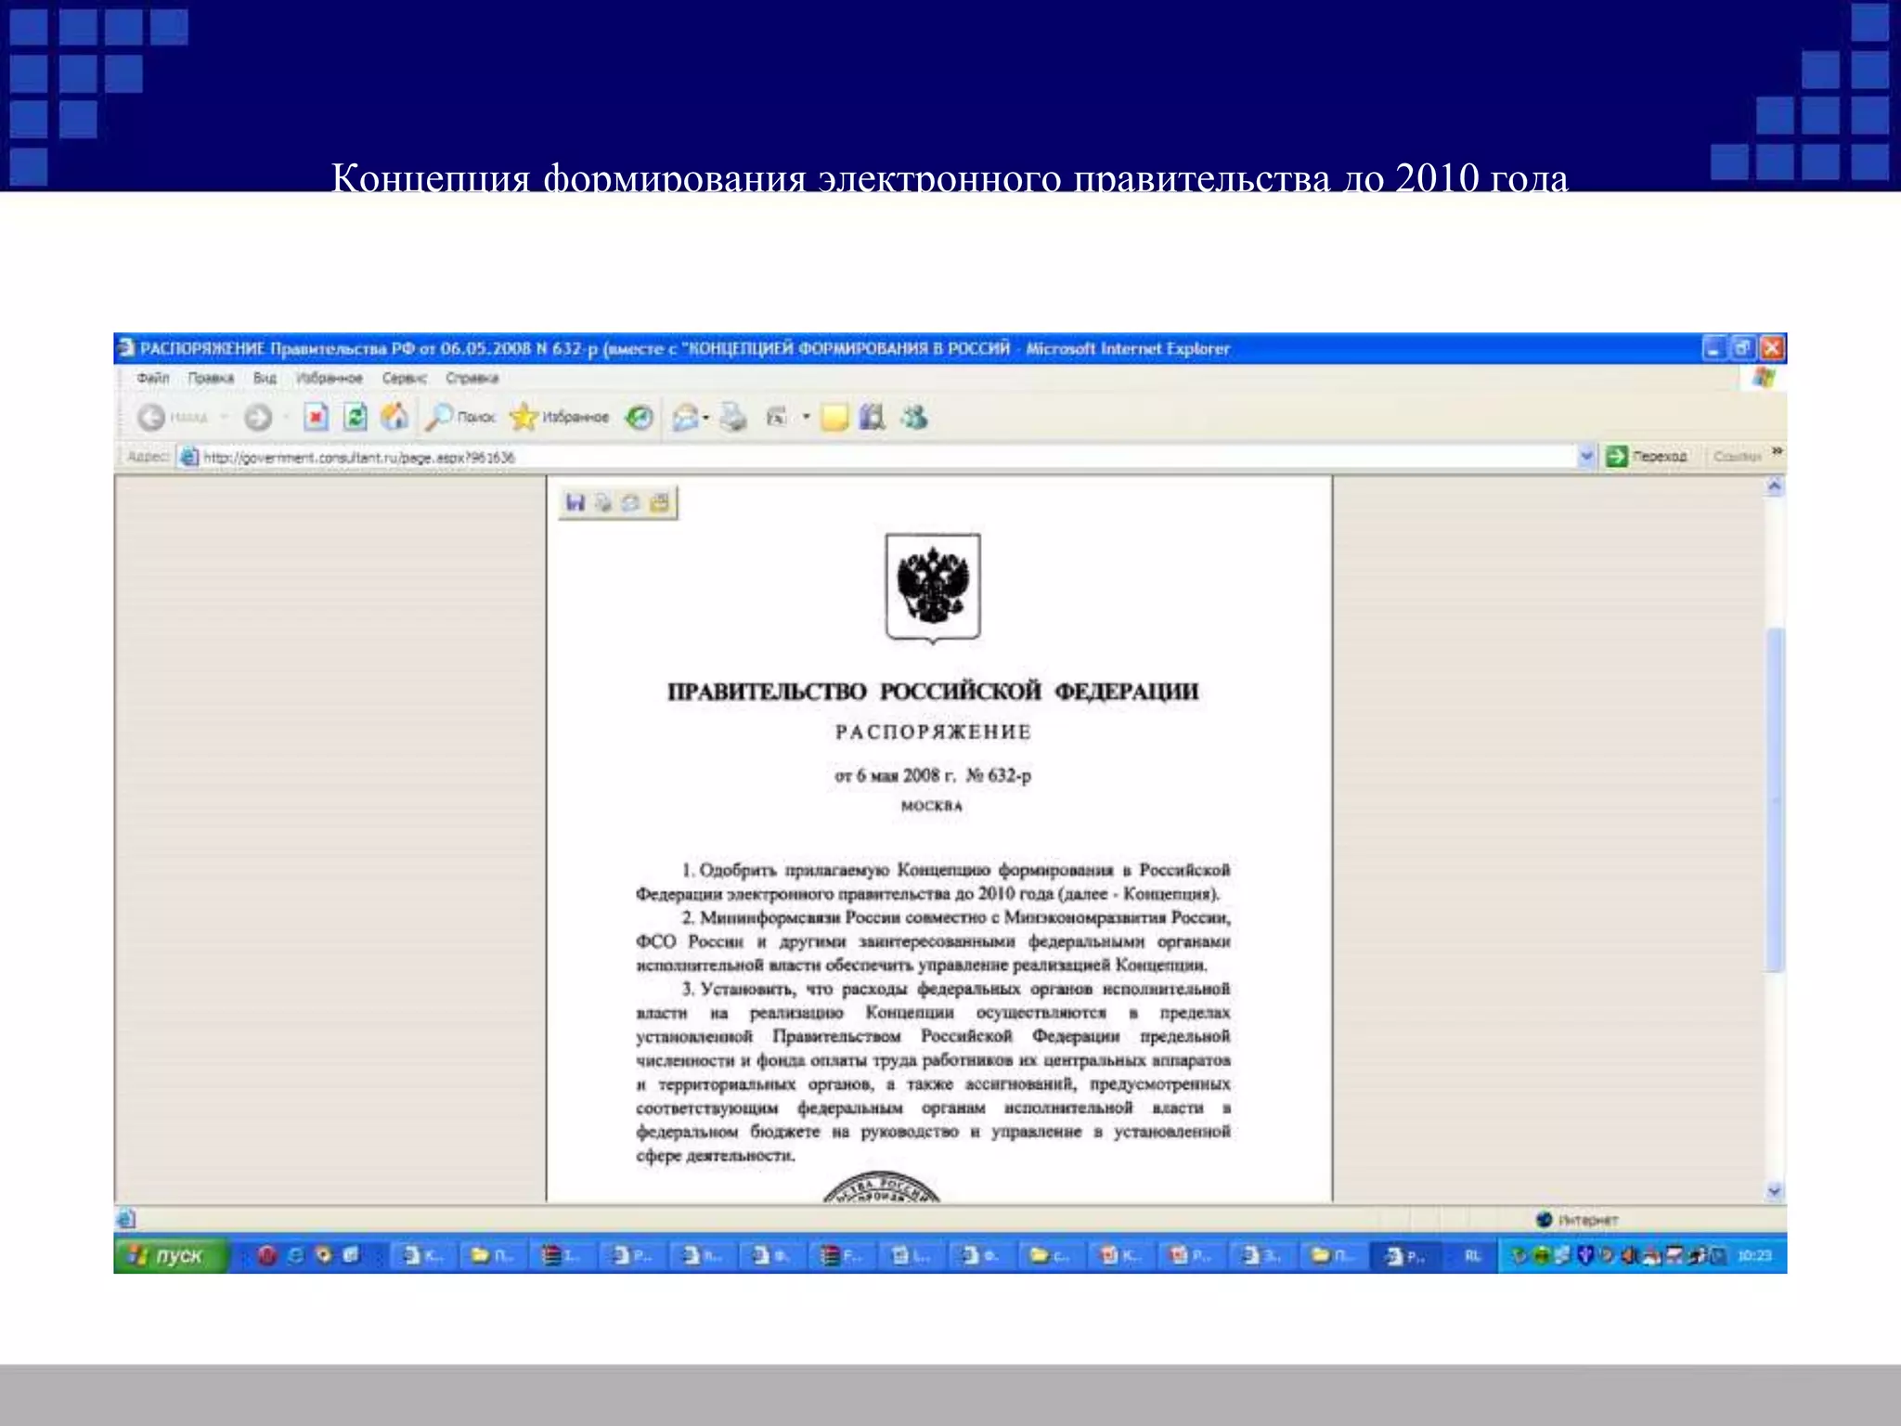1901x1426 pixels.
Task: Click the Ссылки links toolbar label
Action: pyautogui.click(x=1737, y=457)
